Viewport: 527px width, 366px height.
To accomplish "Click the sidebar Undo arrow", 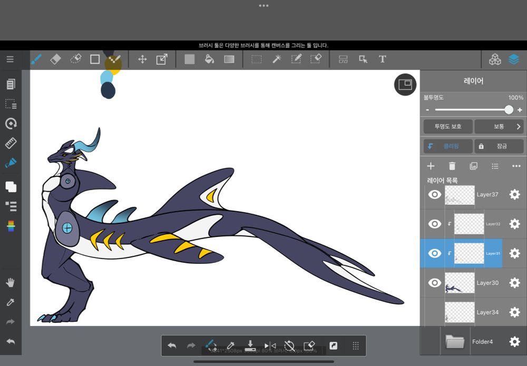I will coord(11,341).
